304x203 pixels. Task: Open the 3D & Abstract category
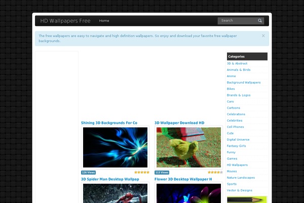click(x=237, y=63)
